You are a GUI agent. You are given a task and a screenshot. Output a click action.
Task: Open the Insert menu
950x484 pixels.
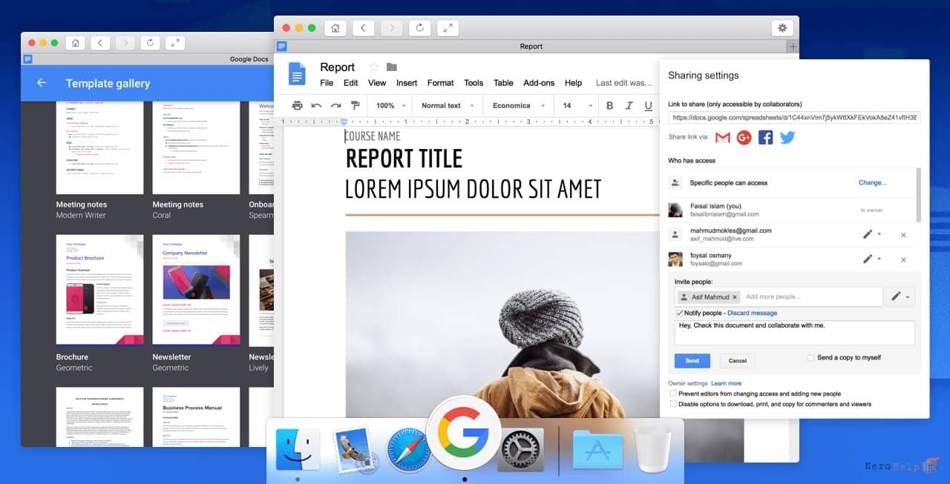click(407, 83)
